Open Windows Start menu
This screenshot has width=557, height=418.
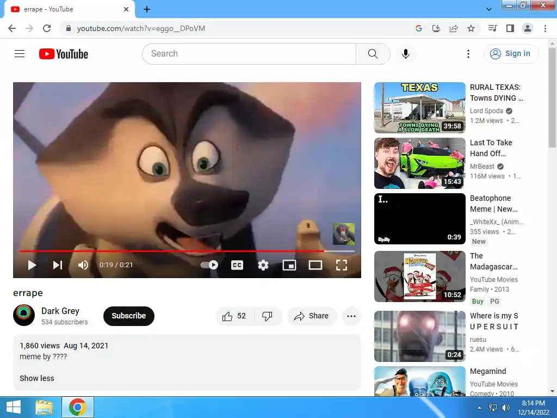tap(14, 407)
